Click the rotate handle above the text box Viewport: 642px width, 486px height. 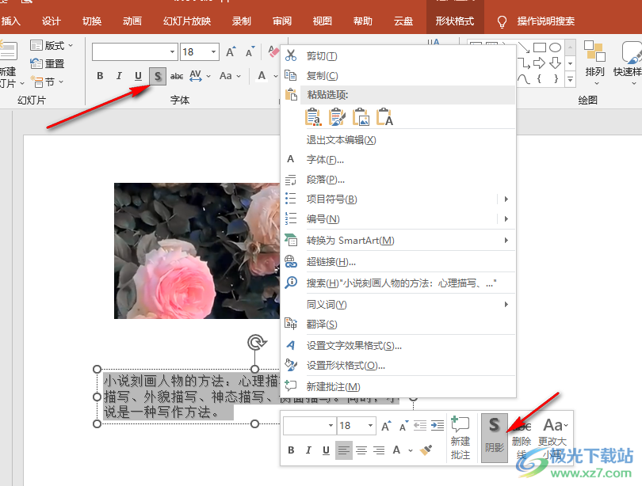pos(255,342)
